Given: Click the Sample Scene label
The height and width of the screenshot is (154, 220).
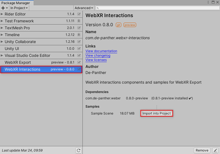Looking at the screenshot, I should (102, 113).
